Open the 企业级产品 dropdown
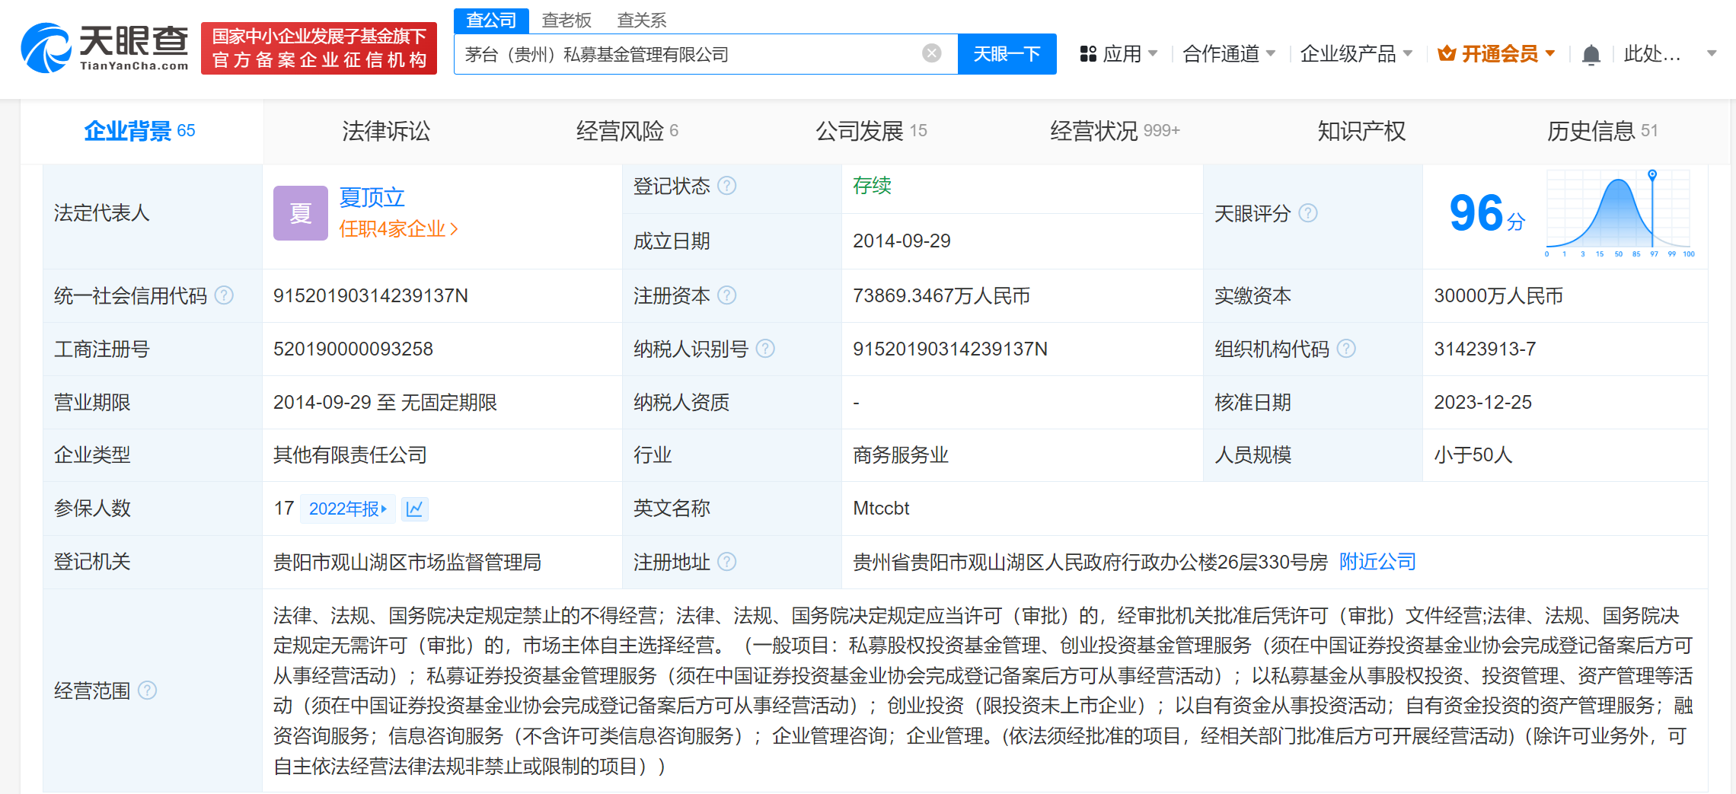Viewport: 1736px width, 794px height. pyautogui.click(x=1356, y=54)
